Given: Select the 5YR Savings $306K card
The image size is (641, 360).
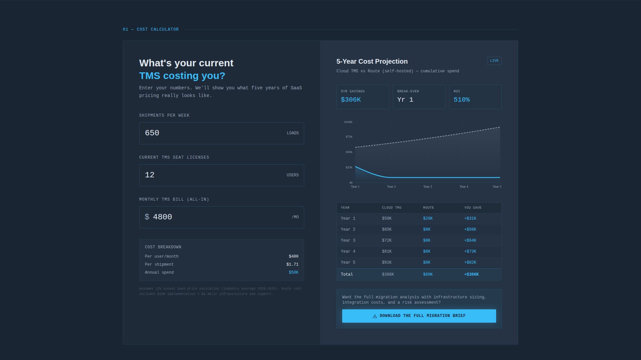Looking at the screenshot, I should 363,97.
